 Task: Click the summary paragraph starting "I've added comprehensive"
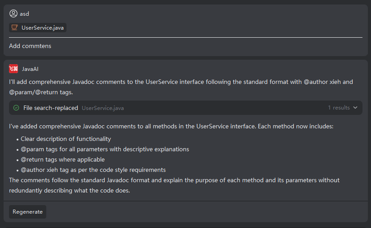coord(171,126)
